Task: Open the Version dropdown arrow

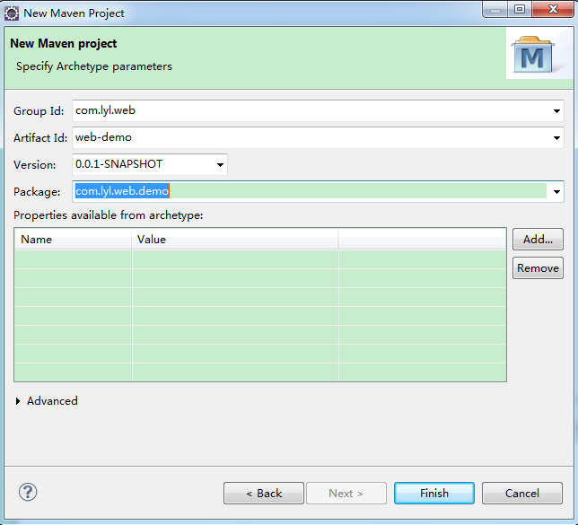Action: pos(220,165)
